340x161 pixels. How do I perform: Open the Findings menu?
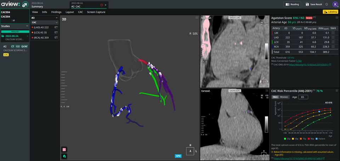coord(56,12)
